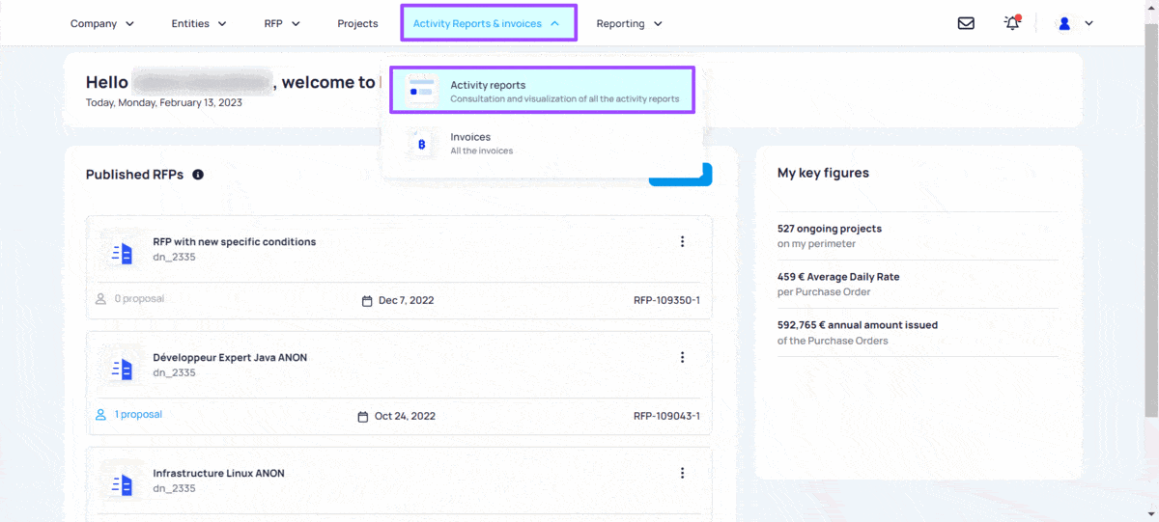The image size is (1159, 522).
Task: Click the Activity reports menu icon
Action: point(421,91)
